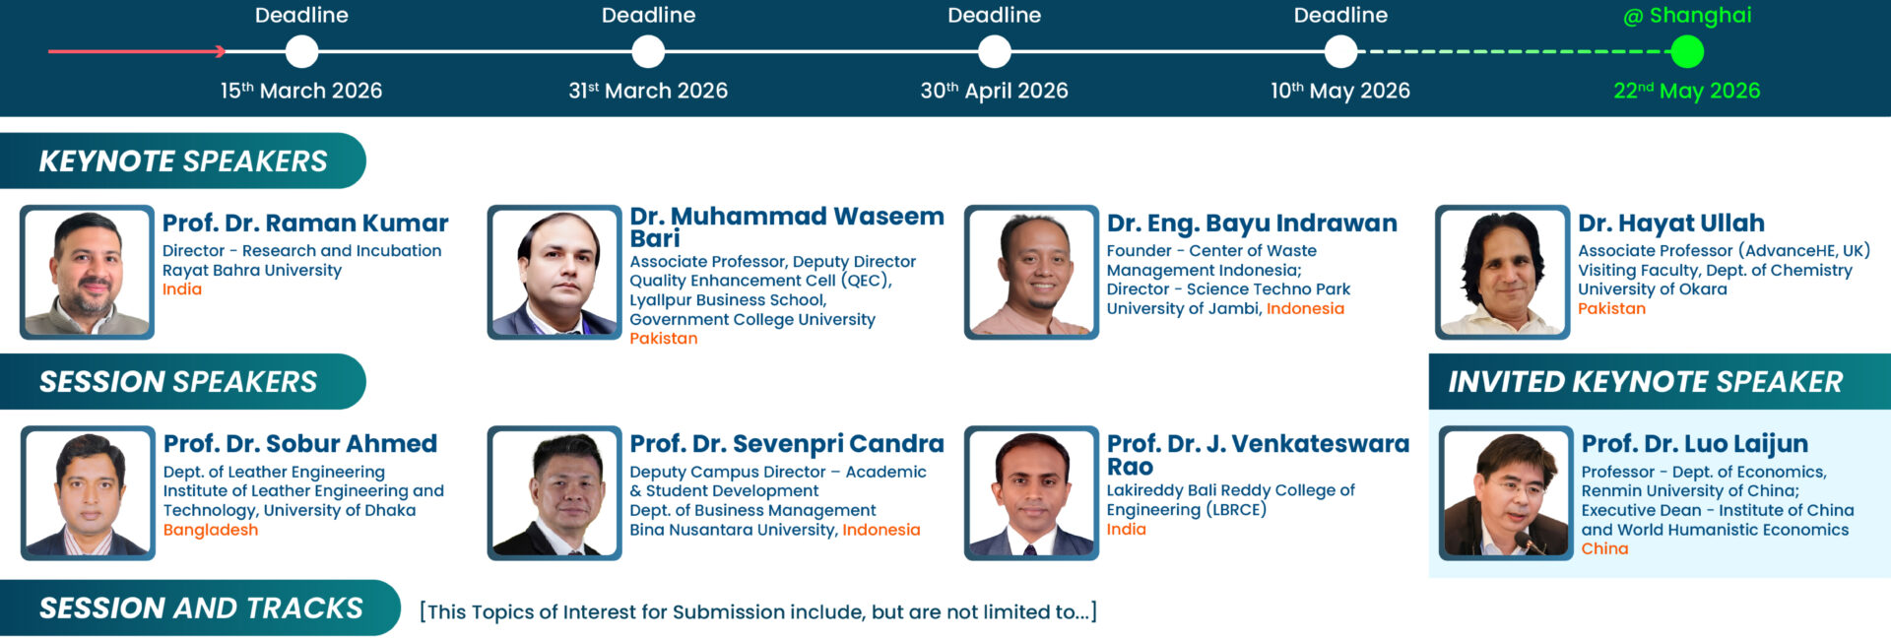Open Dr. Hayat Ullah's portrait image
The height and width of the screenshot is (640, 1891).
click(1502, 272)
